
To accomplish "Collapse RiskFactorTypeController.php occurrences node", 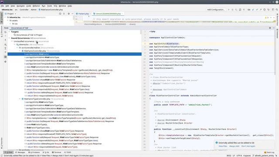I will point(20,99).
